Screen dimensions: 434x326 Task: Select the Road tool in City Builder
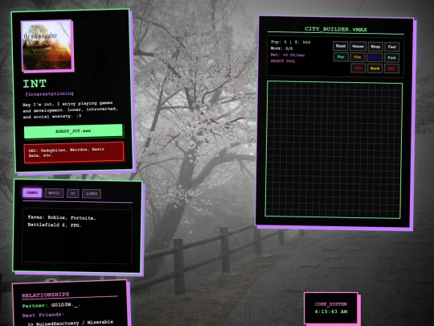(x=340, y=46)
